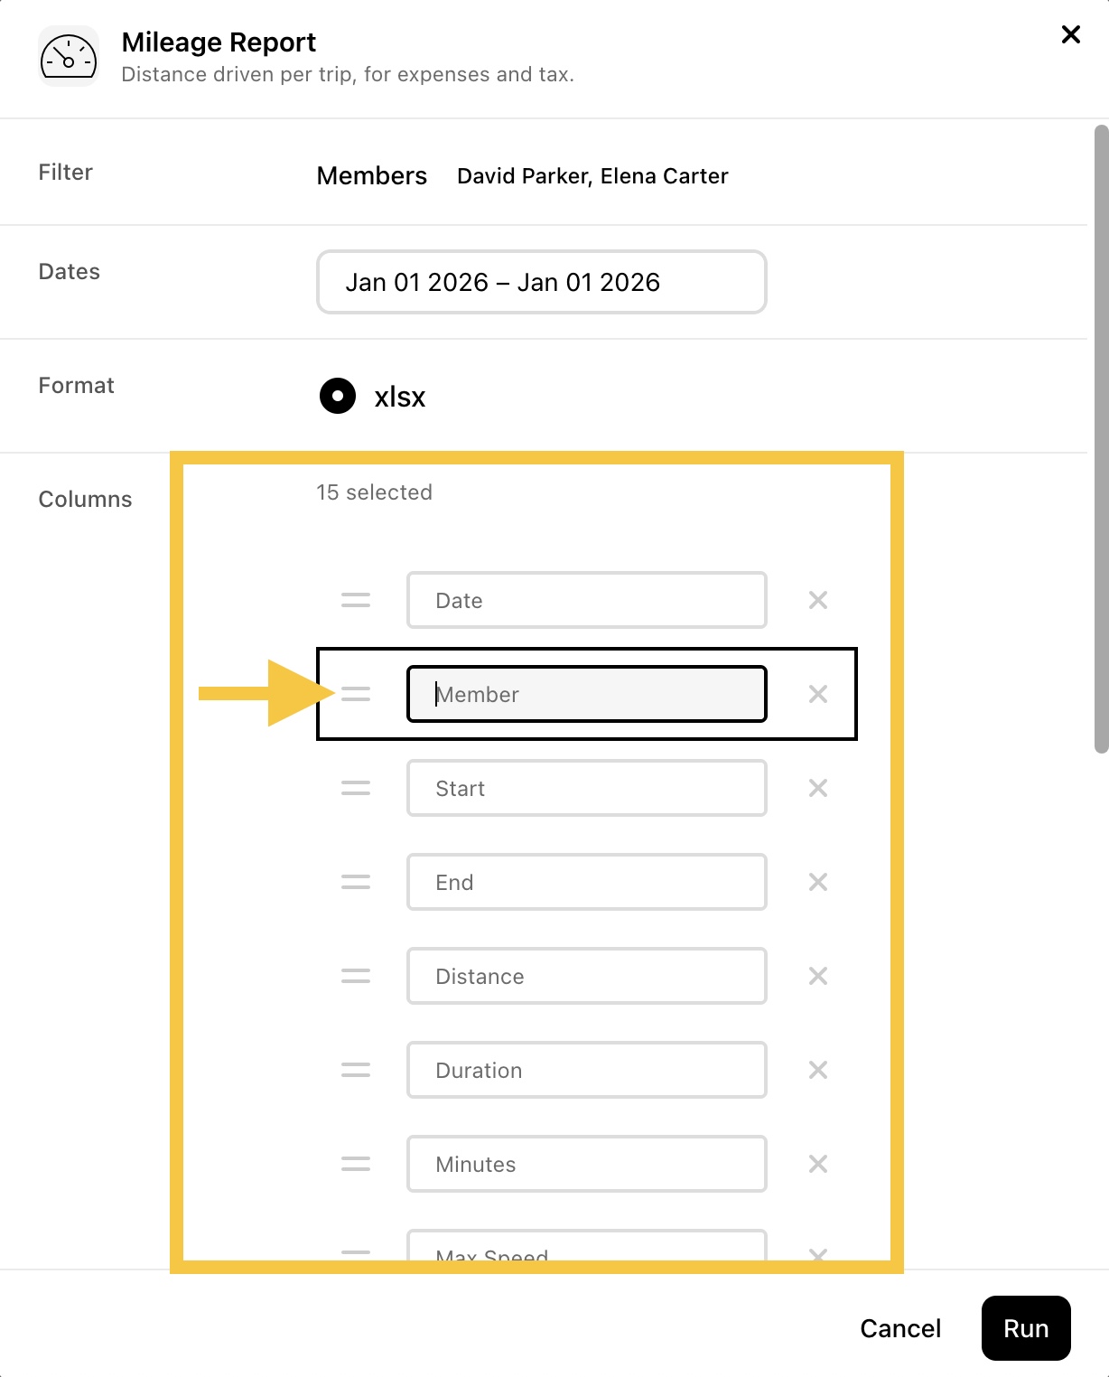
Task: Click the vertical scrollbar thumb
Action: 1101,439
